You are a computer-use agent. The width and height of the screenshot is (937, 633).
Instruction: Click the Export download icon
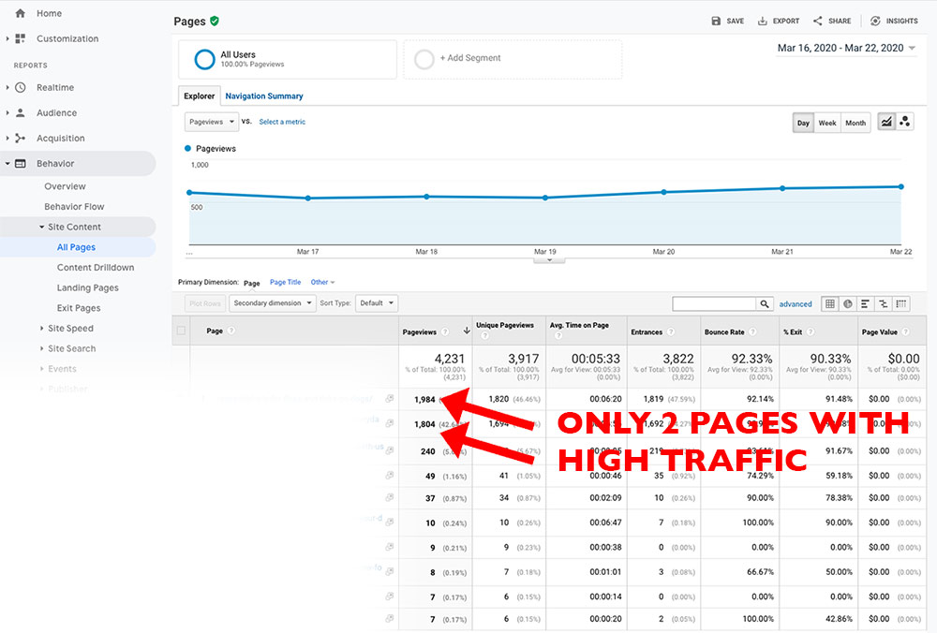[x=763, y=21]
